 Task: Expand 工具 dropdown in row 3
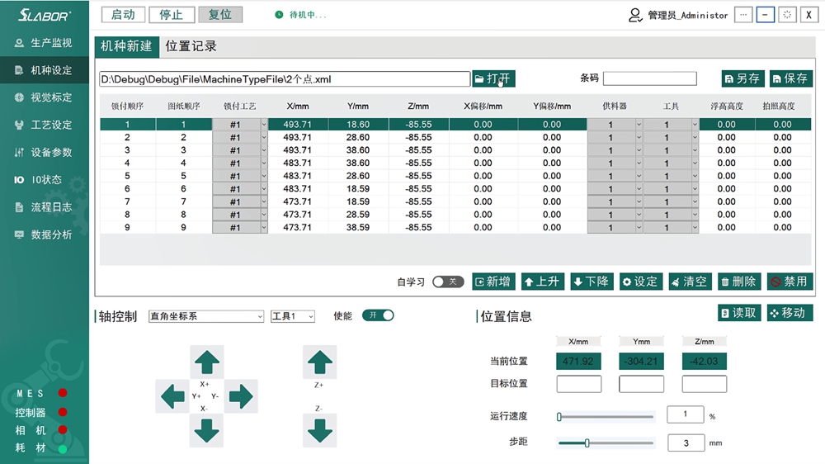695,150
